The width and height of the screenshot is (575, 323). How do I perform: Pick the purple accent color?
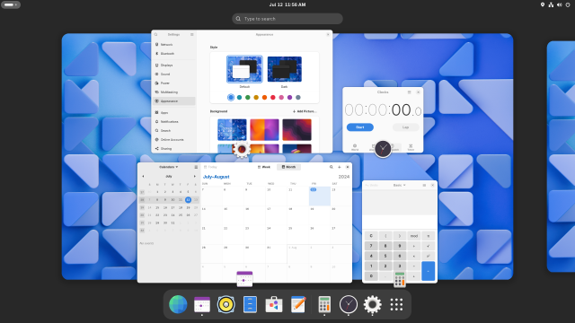click(289, 98)
